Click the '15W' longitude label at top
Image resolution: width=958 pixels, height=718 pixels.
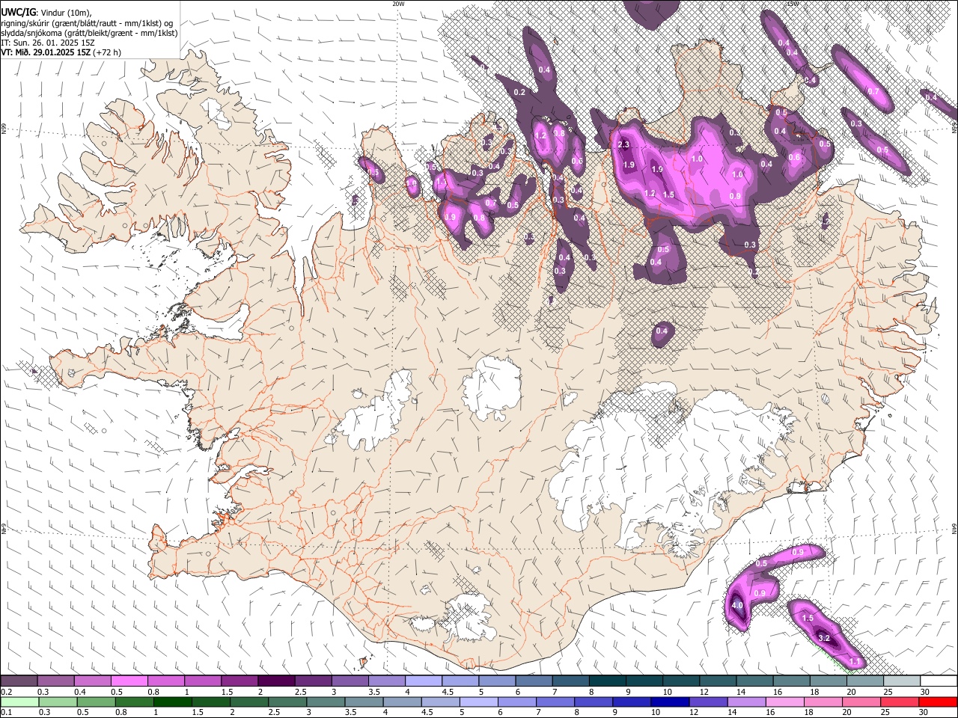point(793,4)
